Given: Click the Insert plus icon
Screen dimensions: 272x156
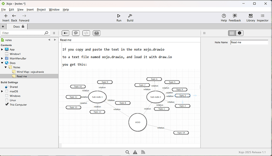Looking at the screenshot, I should [x=6, y=16].
